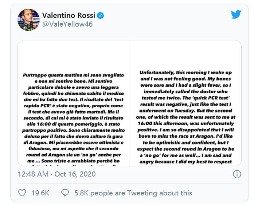This screenshot has height=206, width=254.
Task: Open the Italian statement image
Action: tap(74, 103)
